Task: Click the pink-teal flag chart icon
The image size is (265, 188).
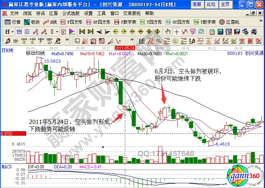Action: 72,32
